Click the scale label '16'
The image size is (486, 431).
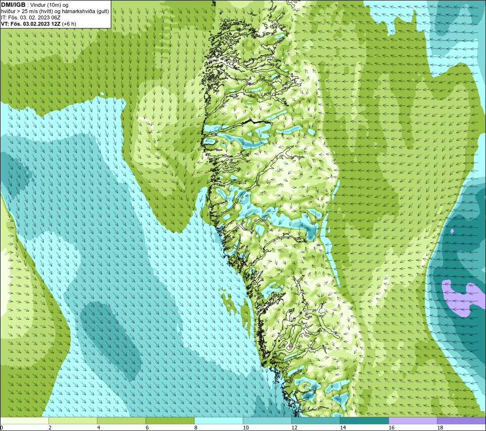[392, 428]
